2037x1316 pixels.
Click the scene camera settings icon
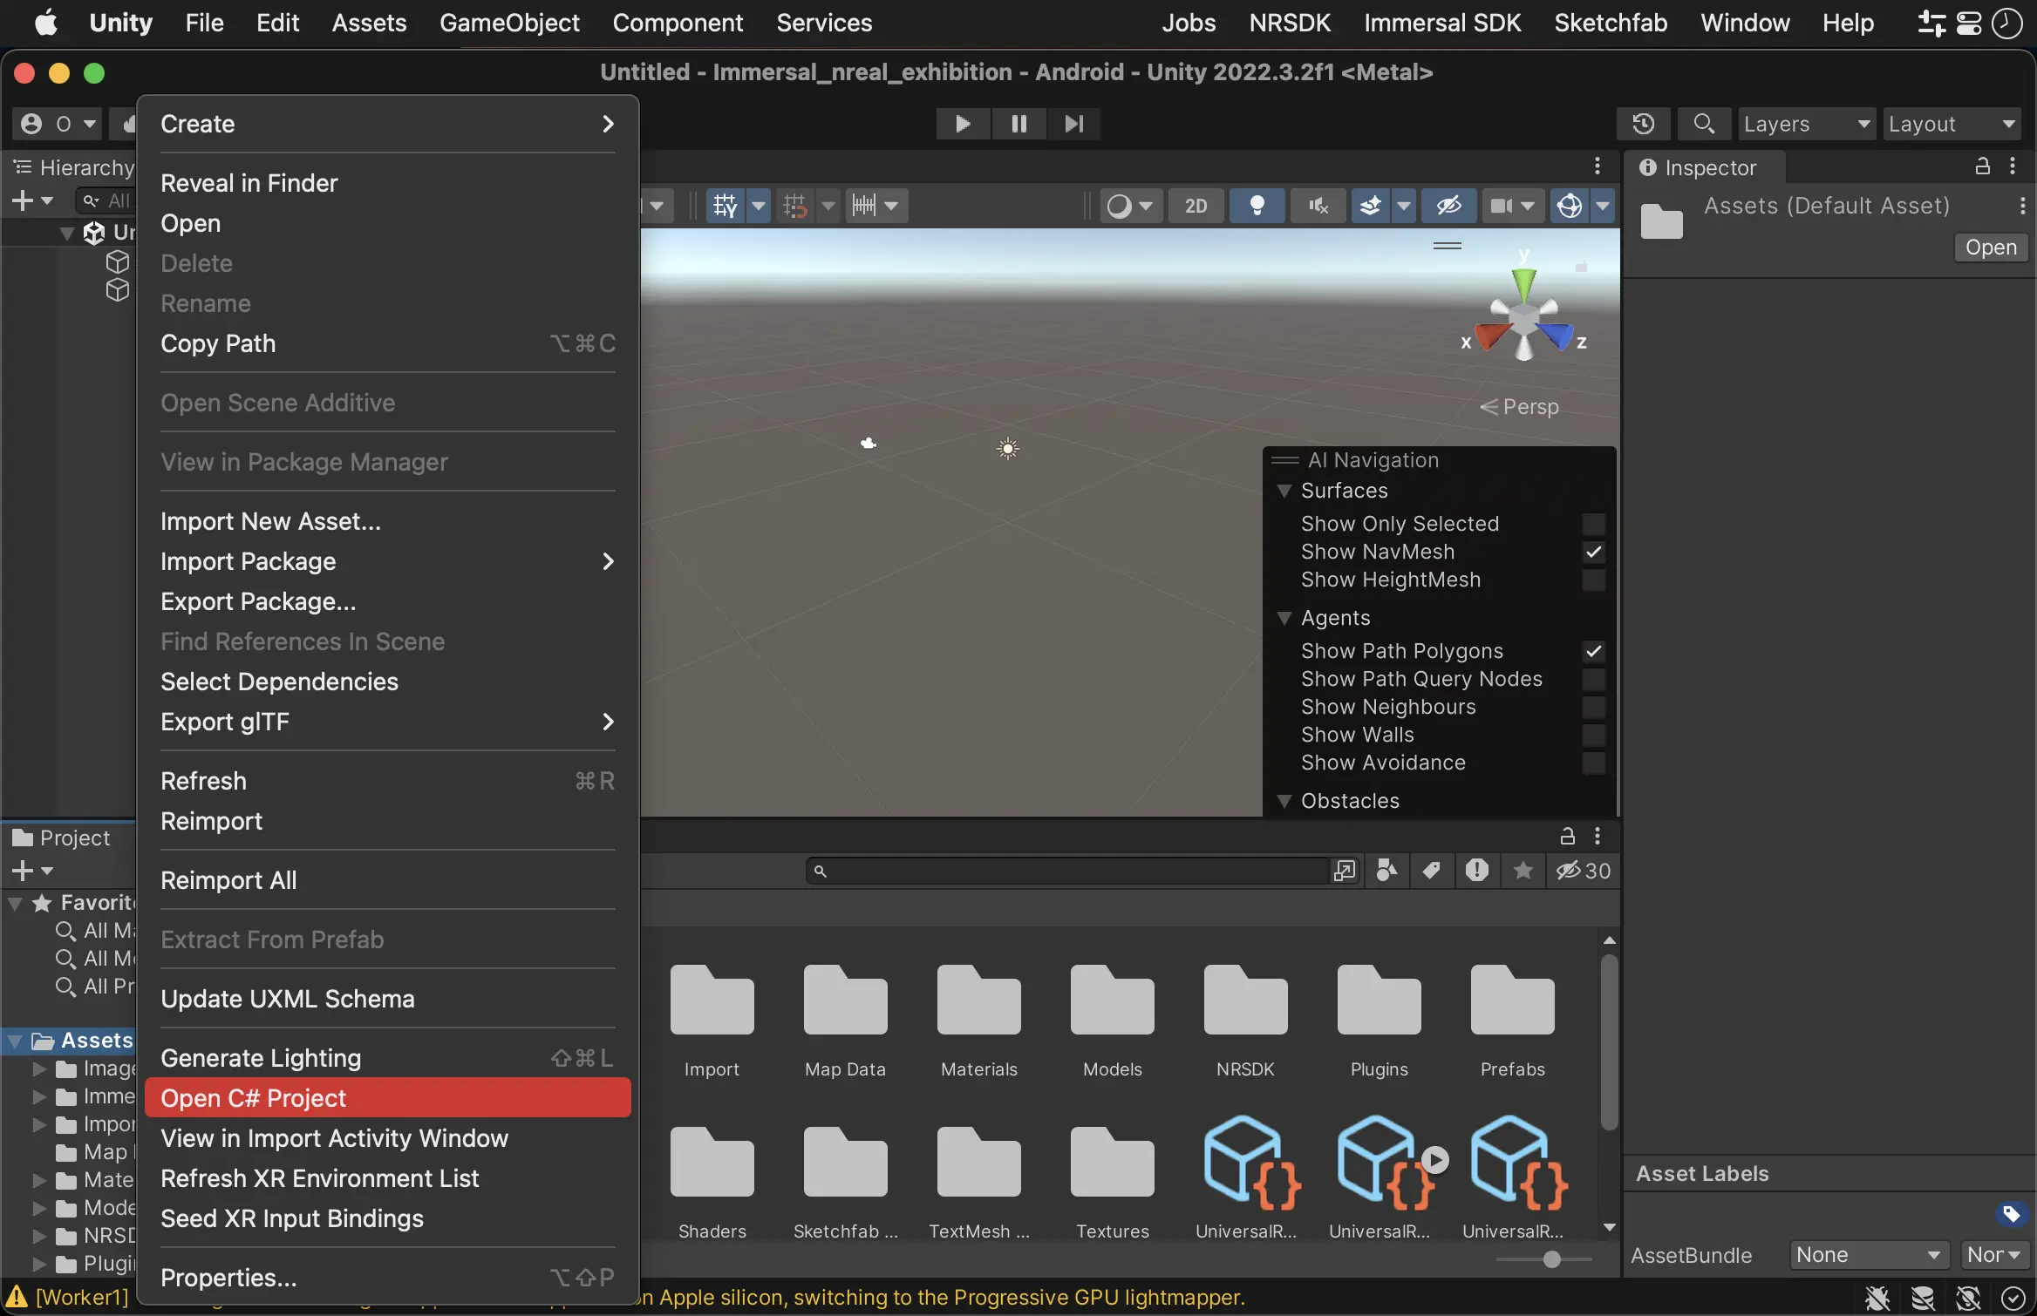pos(1502,206)
